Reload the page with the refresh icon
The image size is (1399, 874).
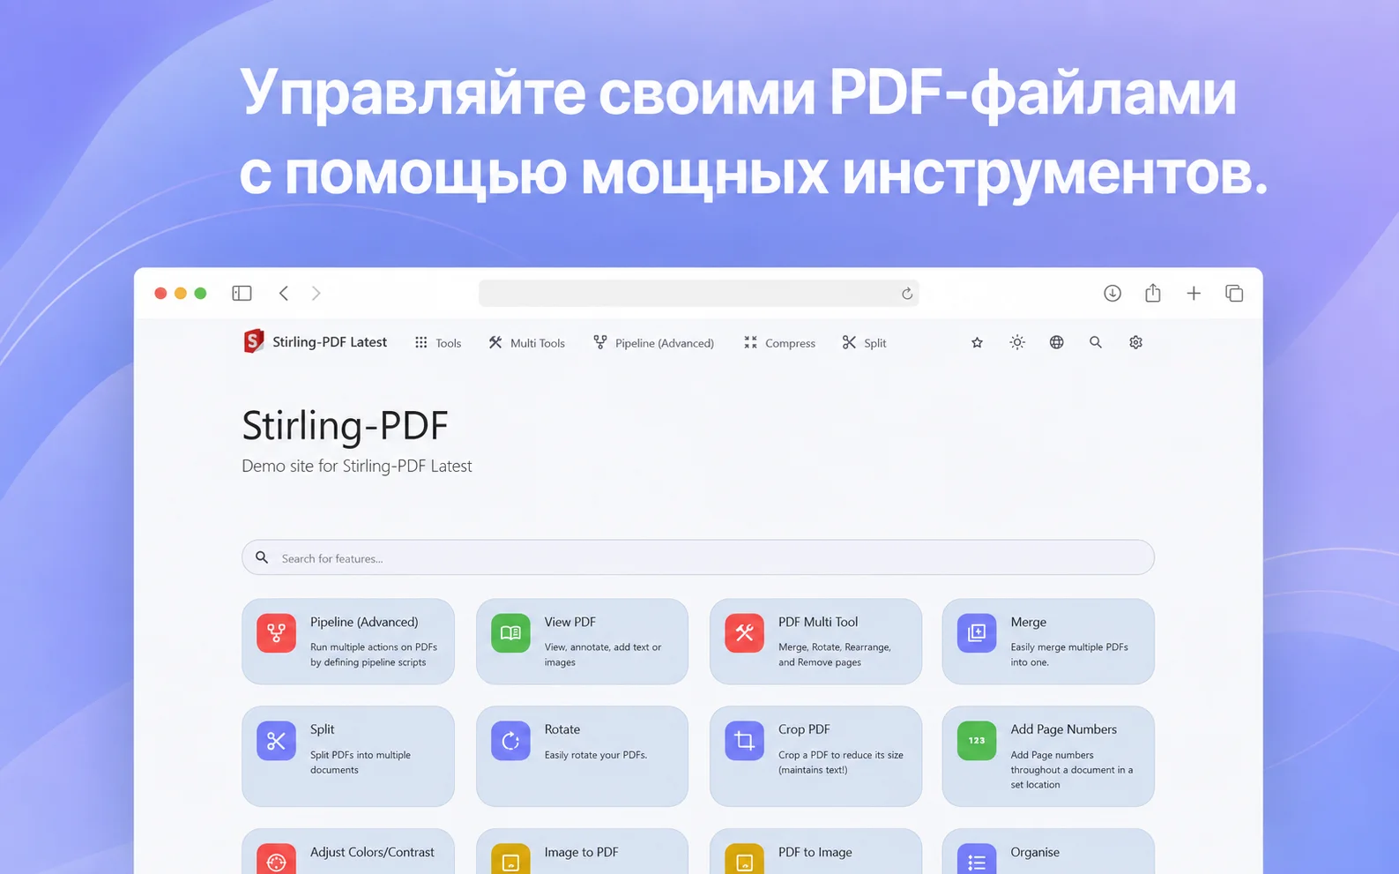coord(906,294)
